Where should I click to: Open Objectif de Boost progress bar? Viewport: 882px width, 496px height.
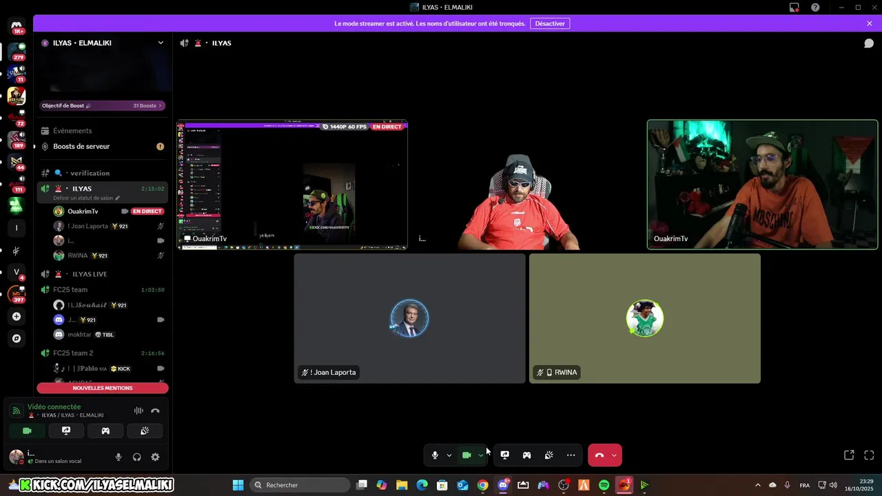(x=102, y=105)
